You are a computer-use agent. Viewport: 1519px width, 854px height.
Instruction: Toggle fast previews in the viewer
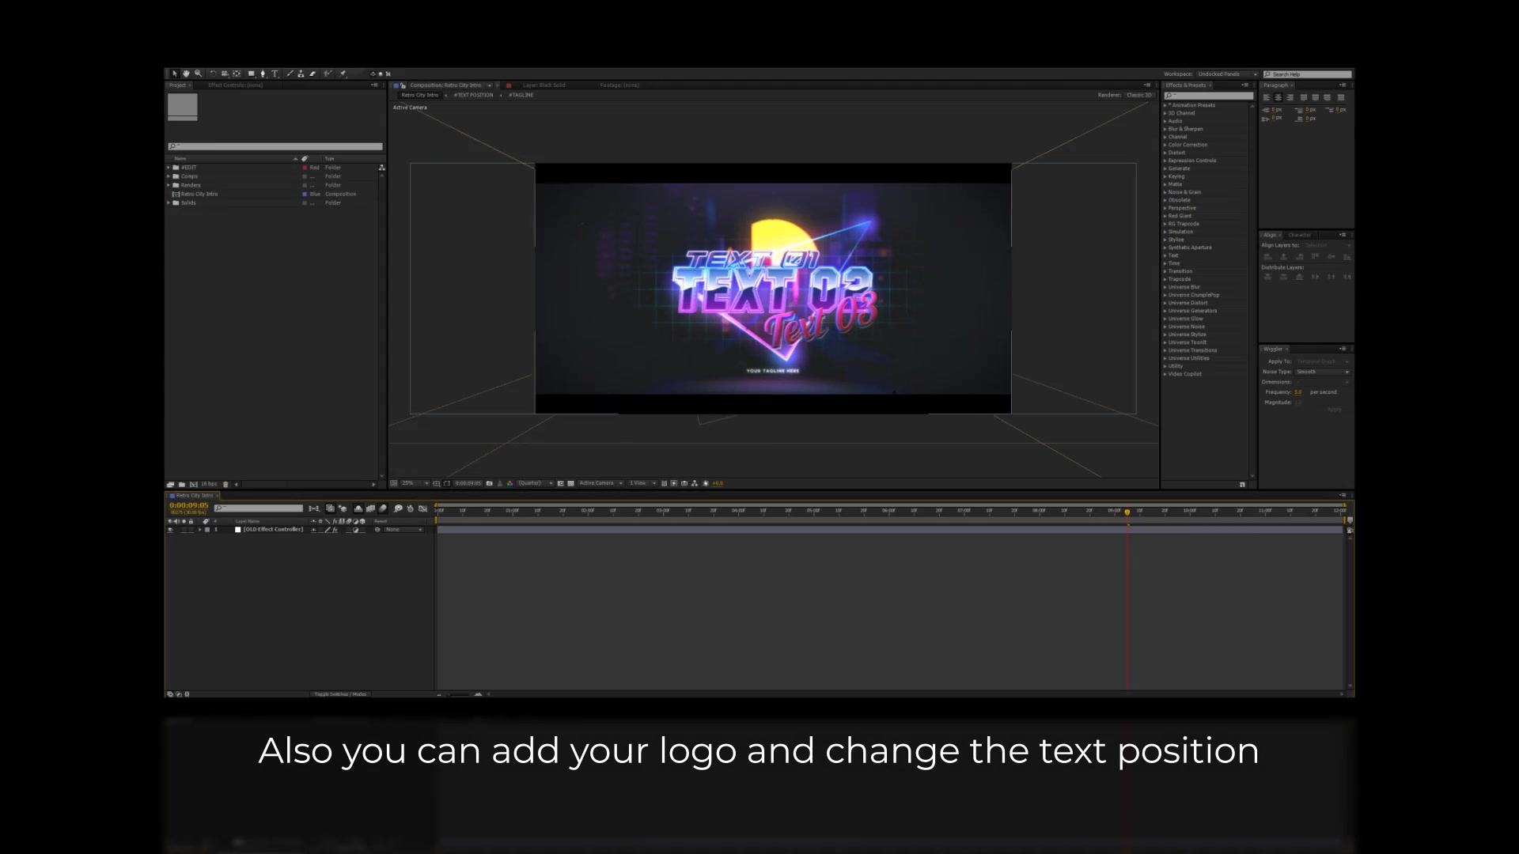673,483
